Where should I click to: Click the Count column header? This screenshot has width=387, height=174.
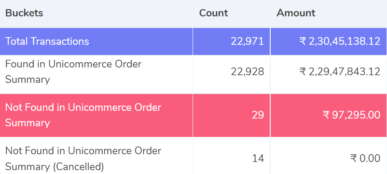213,13
